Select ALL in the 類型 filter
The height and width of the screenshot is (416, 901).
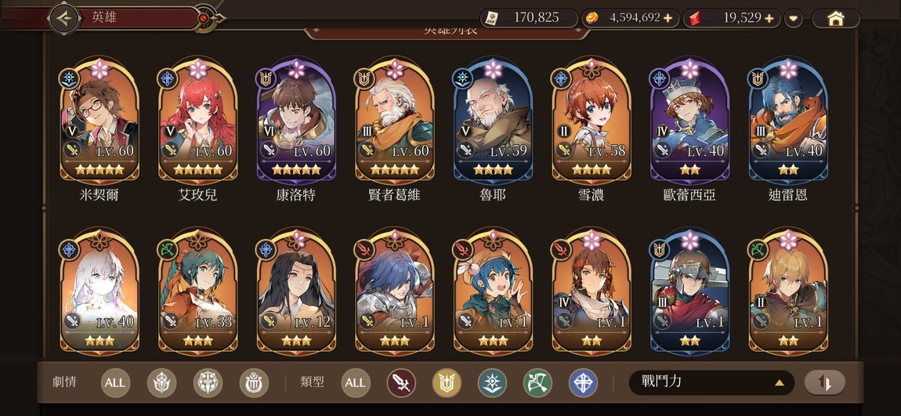356,383
